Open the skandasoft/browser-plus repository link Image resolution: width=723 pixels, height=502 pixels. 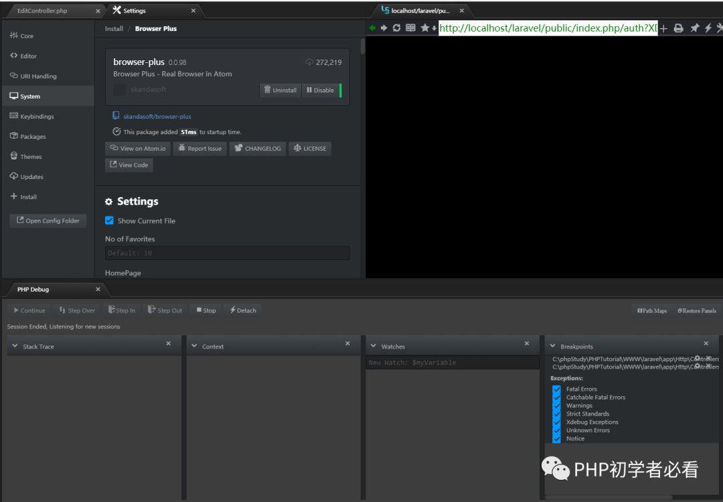157,117
